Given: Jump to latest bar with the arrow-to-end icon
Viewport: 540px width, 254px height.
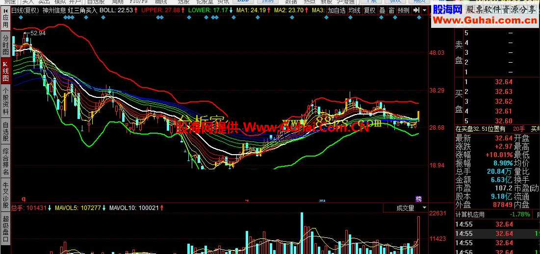Looking at the screenshot, I should point(416,10).
